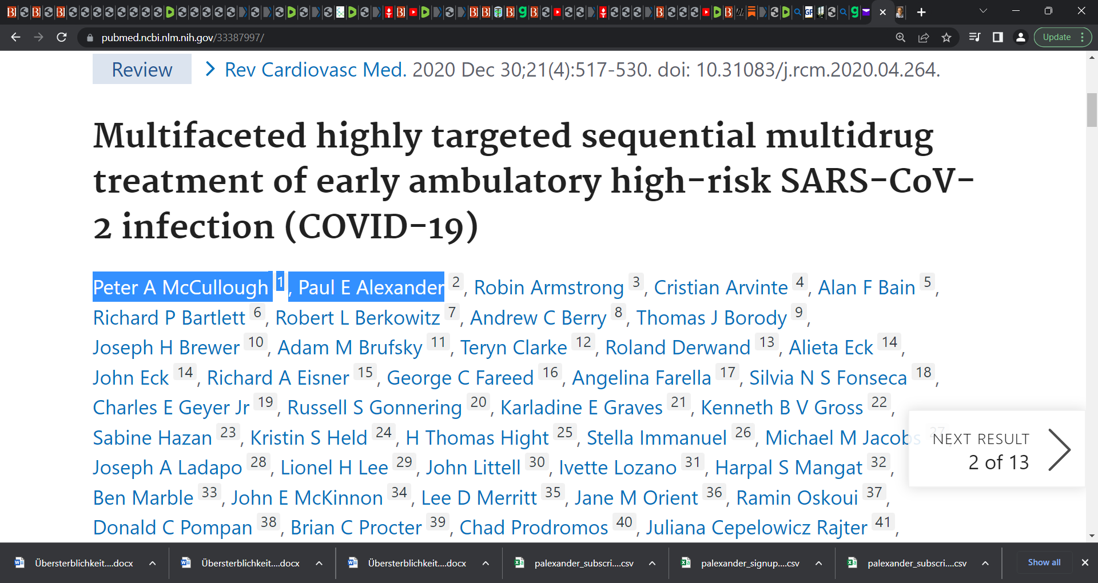Expand the Rev Cardiovasc Med journal chevron
The height and width of the screenshot is (583, 1098).
pyautogui.click(x=210, y=69)
